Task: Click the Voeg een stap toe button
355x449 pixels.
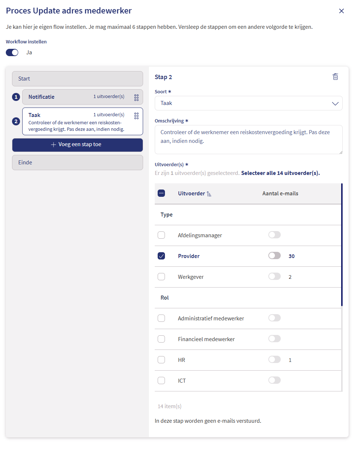Action: [x=77, y=145]
